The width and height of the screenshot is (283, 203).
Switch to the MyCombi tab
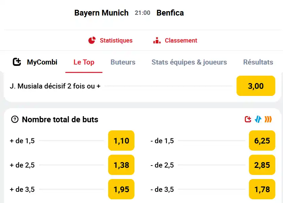coord(35,62)
